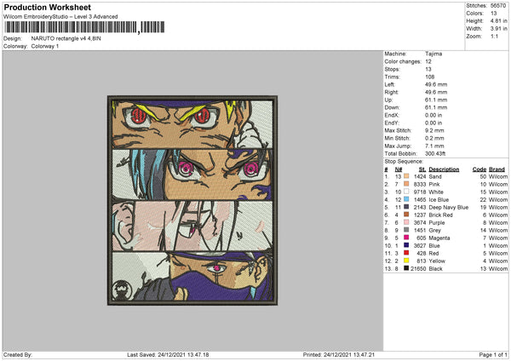Click the Pink stitch count 8333
This screenshot has width=511, height=361.
coord(420,185)
